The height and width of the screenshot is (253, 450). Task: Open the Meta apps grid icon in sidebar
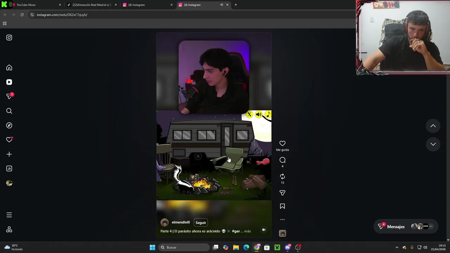(x=9, y=229)
